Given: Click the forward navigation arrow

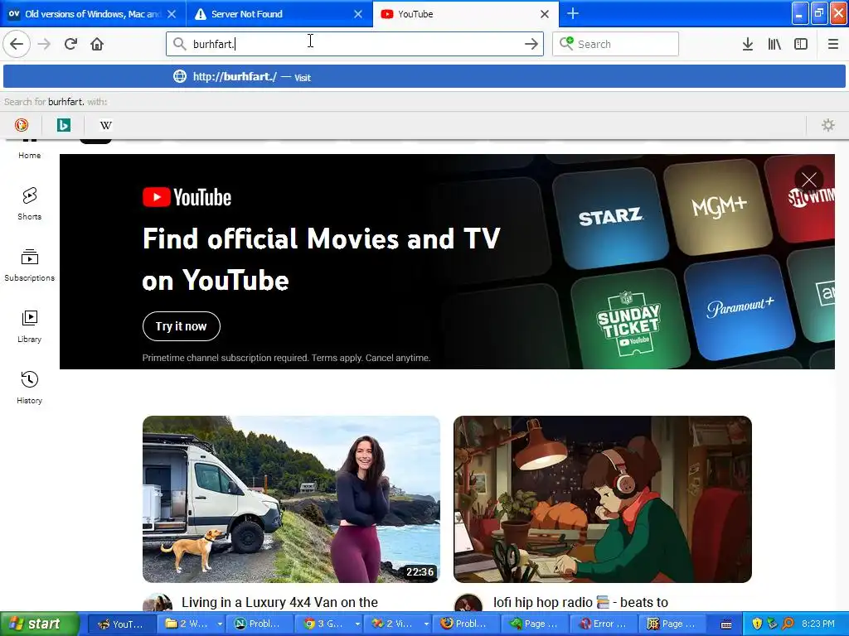Looking at the screenshot, I should (x=45, y=44).
